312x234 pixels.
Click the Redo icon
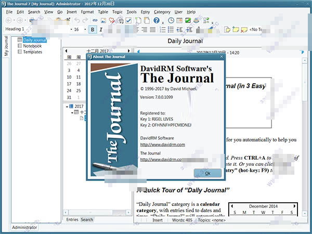point(85,20)
